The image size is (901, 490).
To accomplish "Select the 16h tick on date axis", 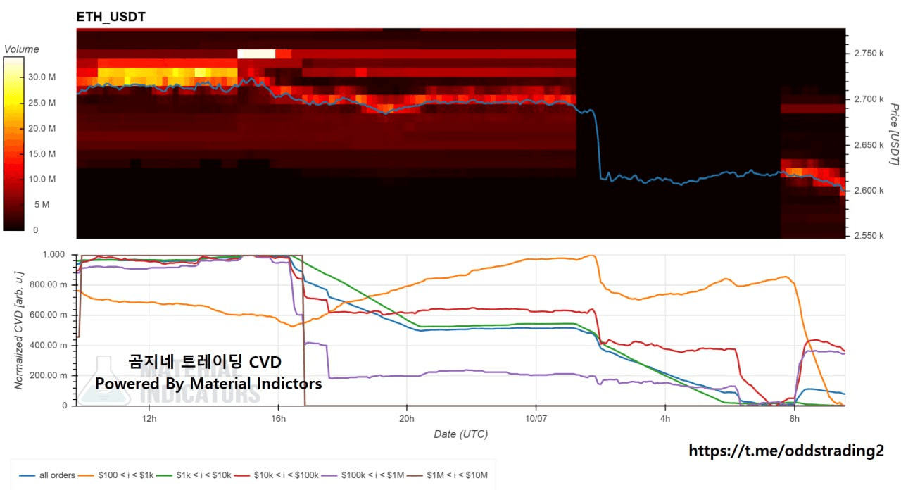I will 278,418.
